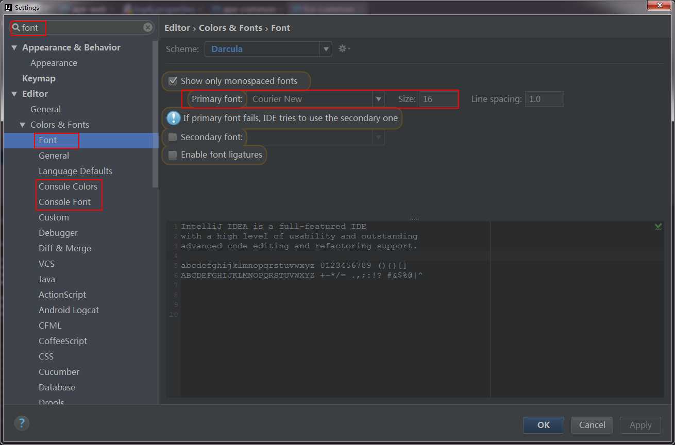Viewport: 675px width, 445px height.
Task: Click the preview line starting 'abcdefghijklmnopqrstuvwxyz'
Action: click(294, 265)
